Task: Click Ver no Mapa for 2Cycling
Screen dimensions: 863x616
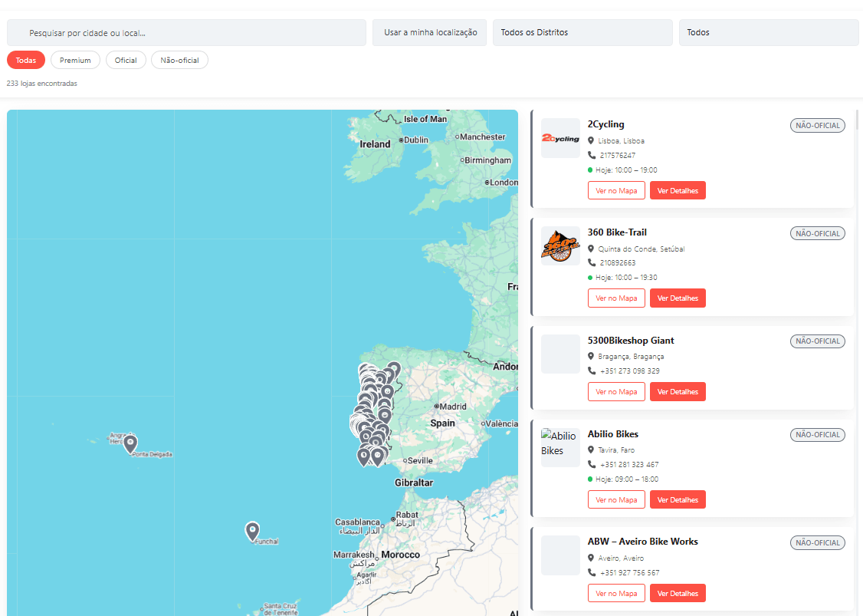Action: pos(616,191)
